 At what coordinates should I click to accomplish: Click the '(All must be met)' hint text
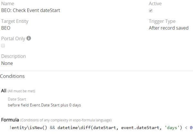tap(21, 91)
